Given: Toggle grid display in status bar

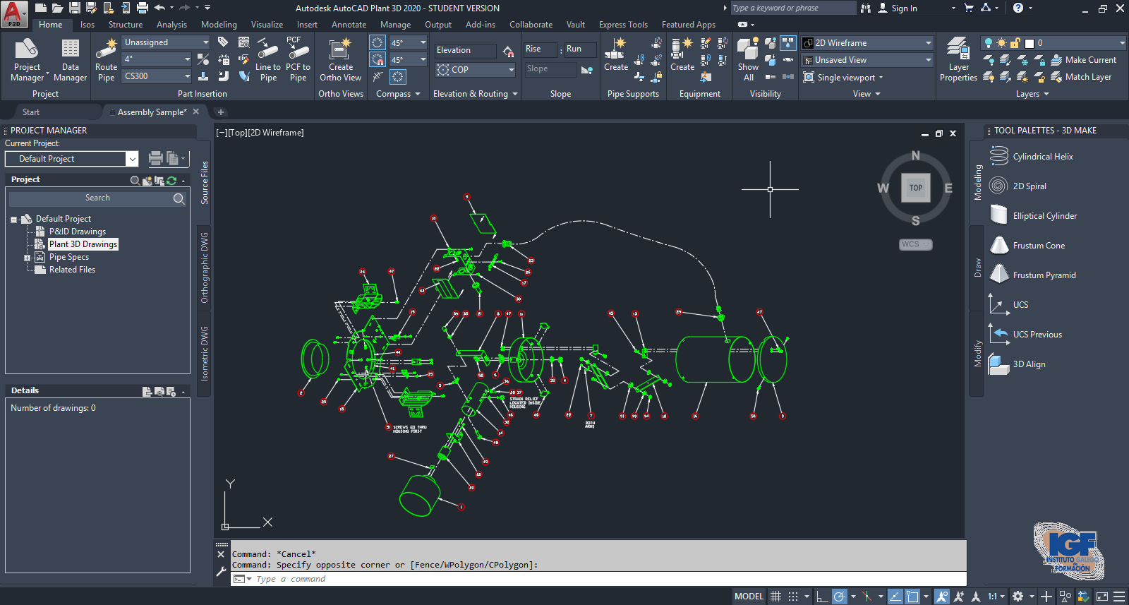Looking at the screenshot, I should coord(775,597).
